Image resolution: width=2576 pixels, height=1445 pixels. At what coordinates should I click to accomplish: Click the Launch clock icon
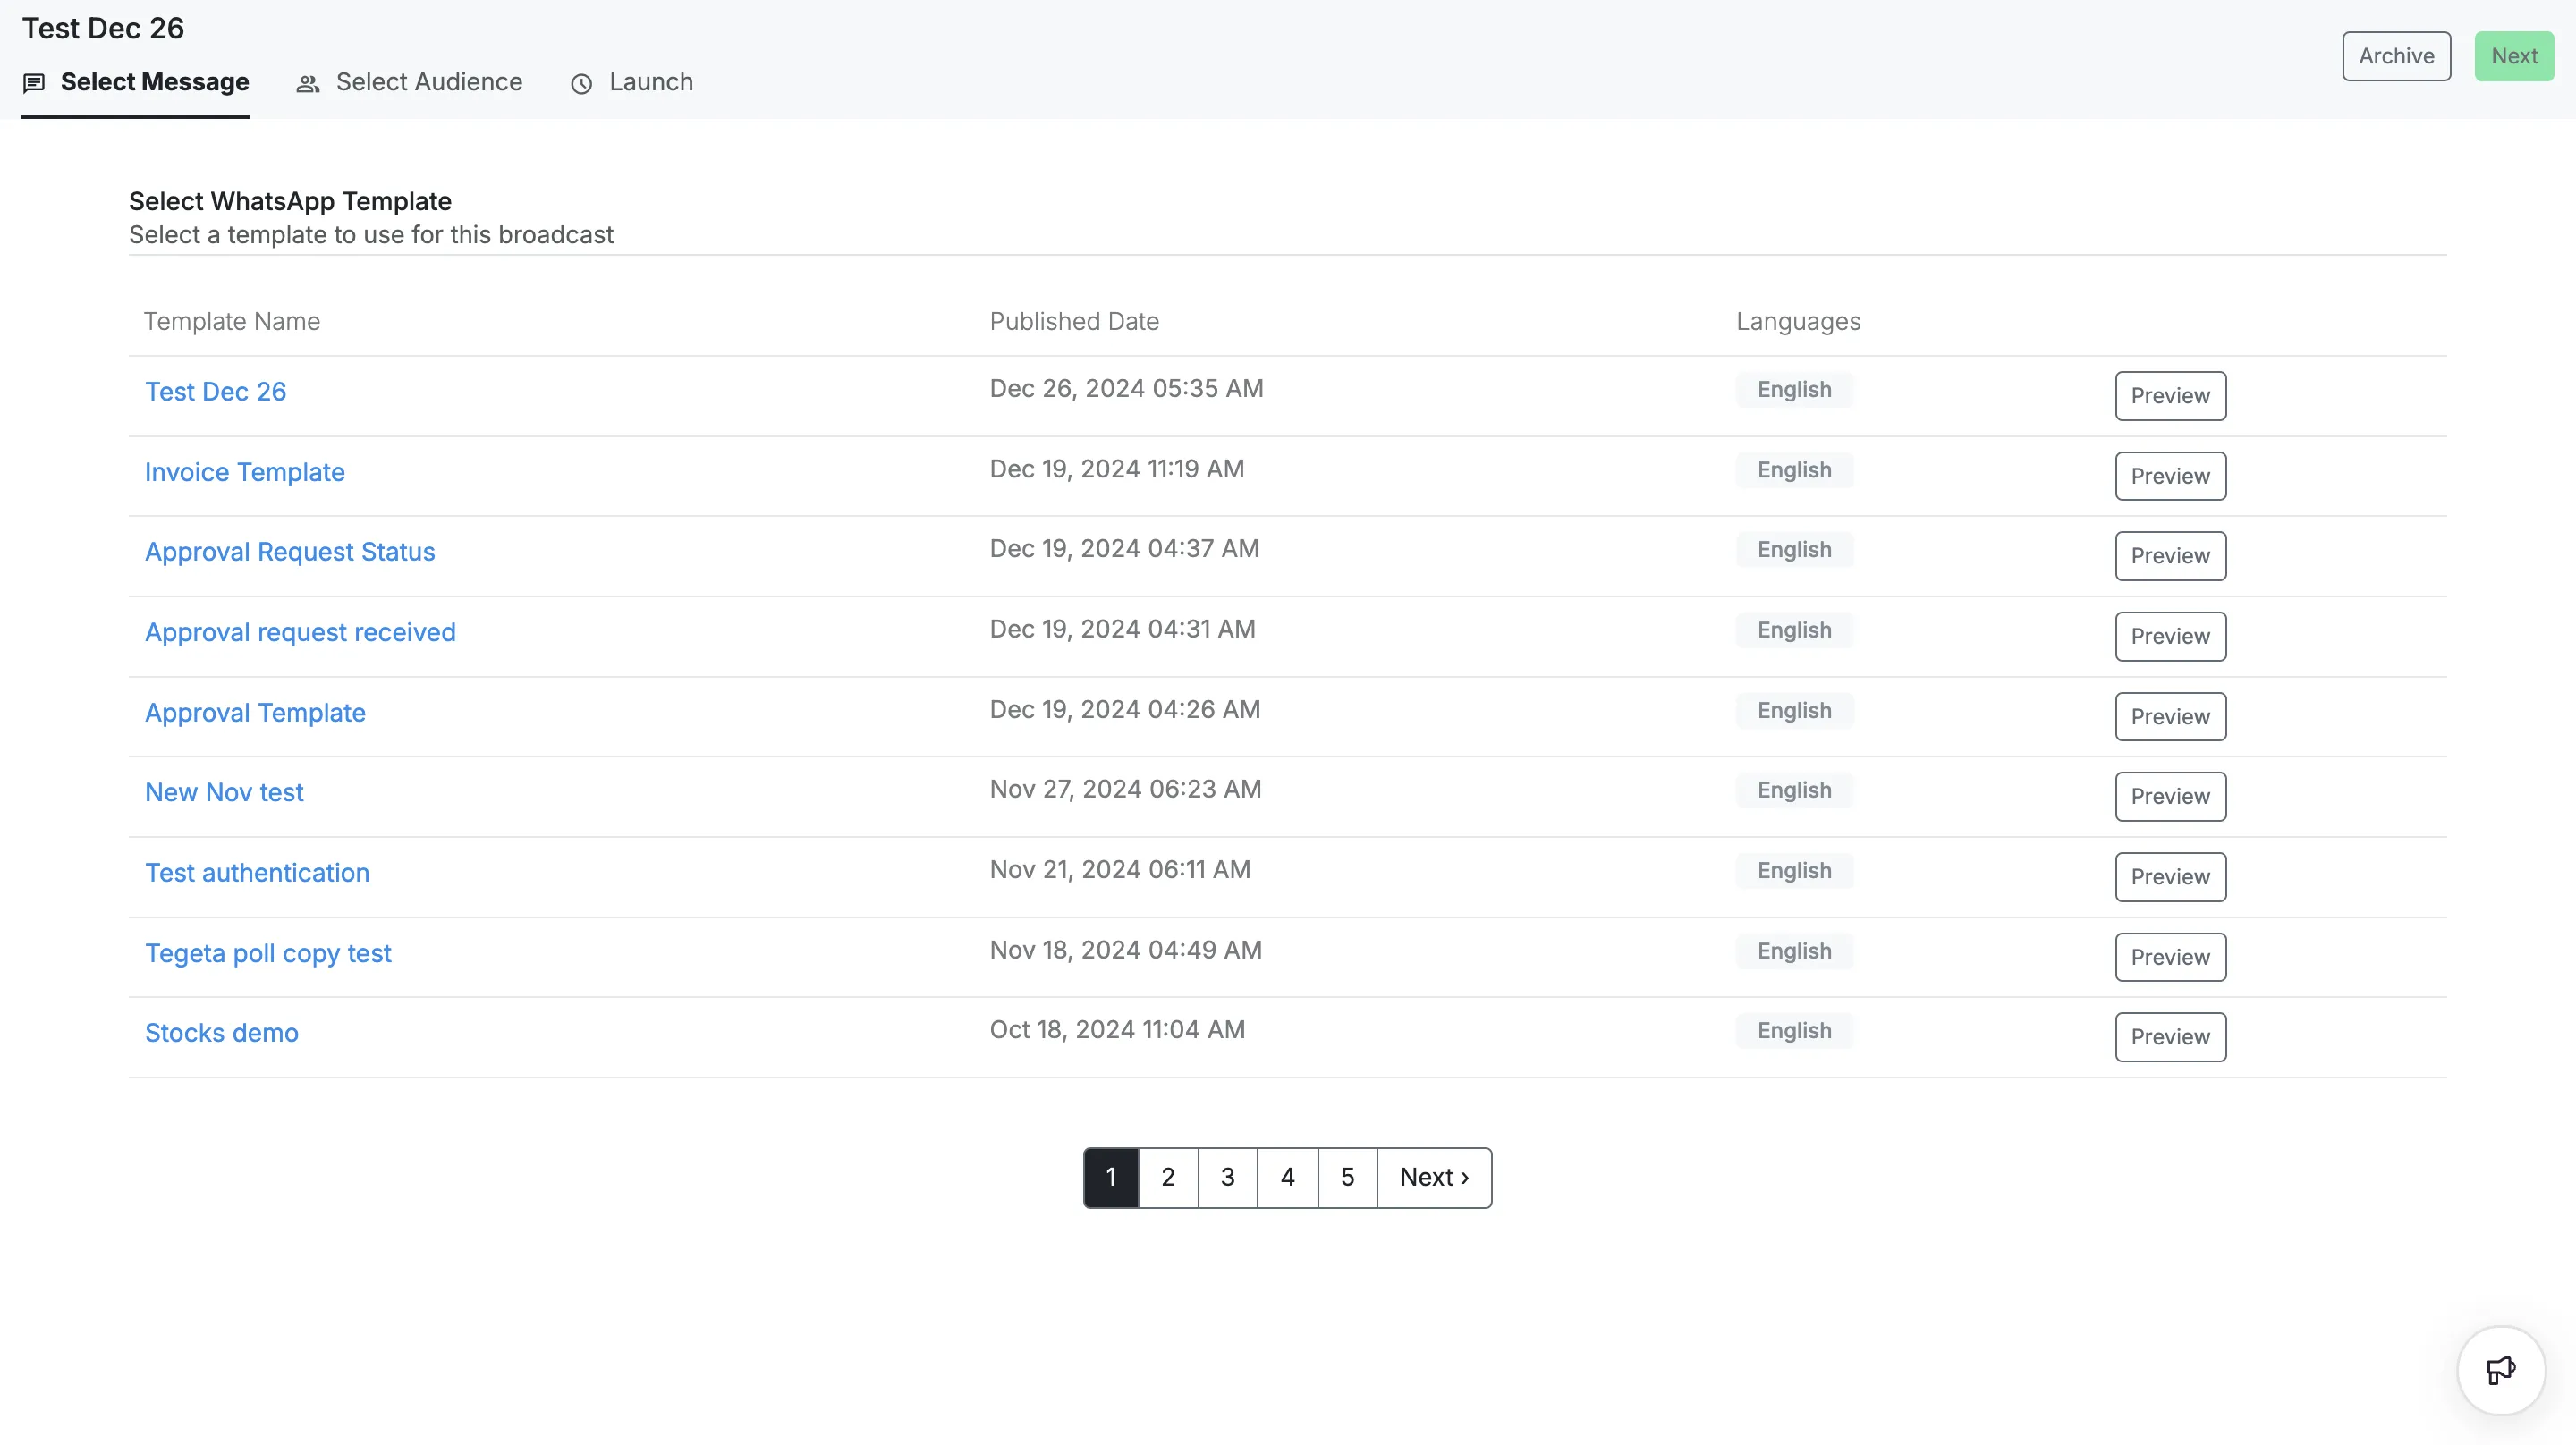pos(581,84)
